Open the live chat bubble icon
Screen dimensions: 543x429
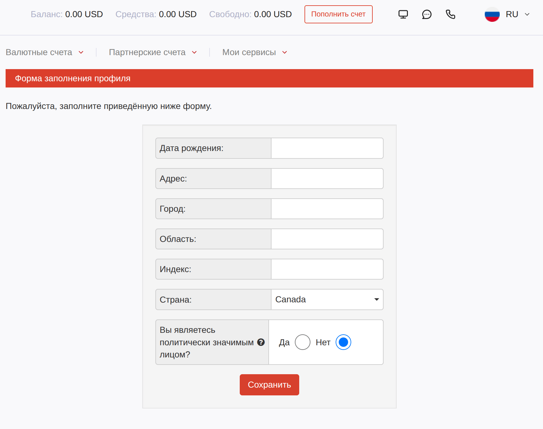coord(427,14)
